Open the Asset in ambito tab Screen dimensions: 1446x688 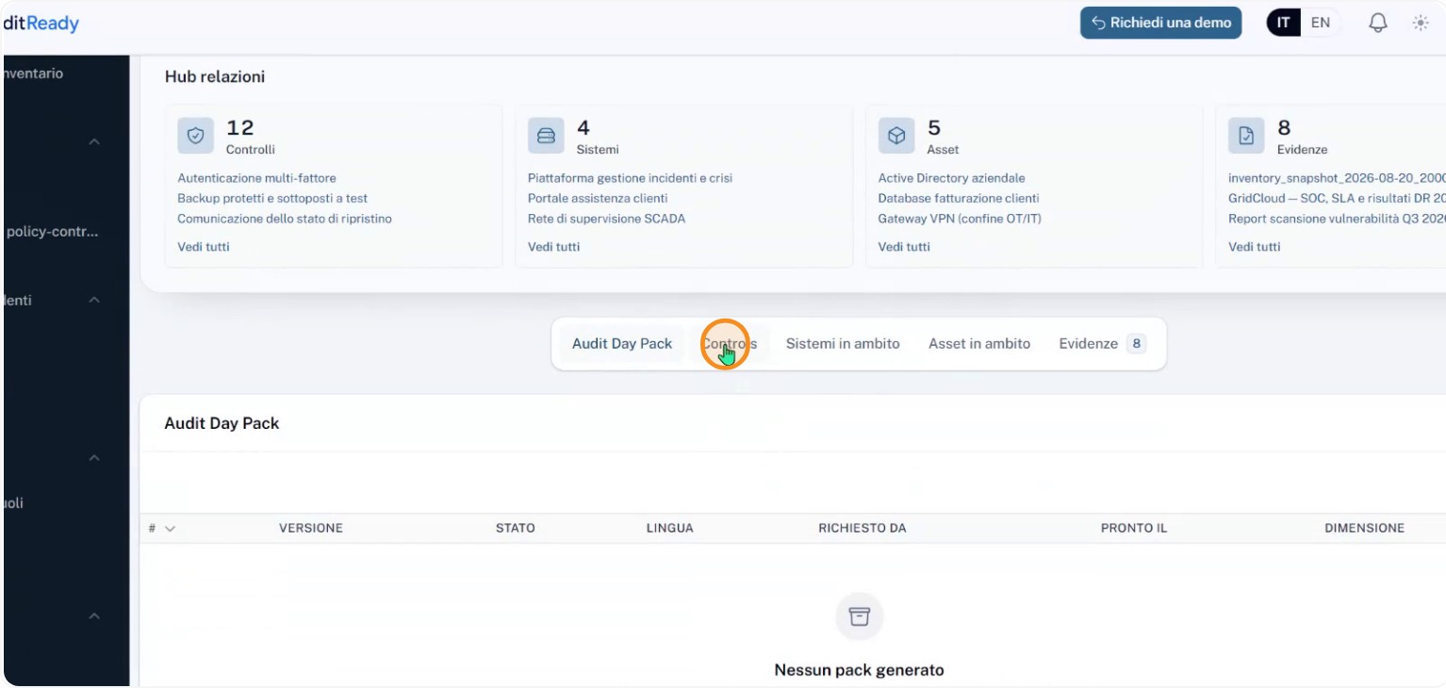(x=979, y=344)
